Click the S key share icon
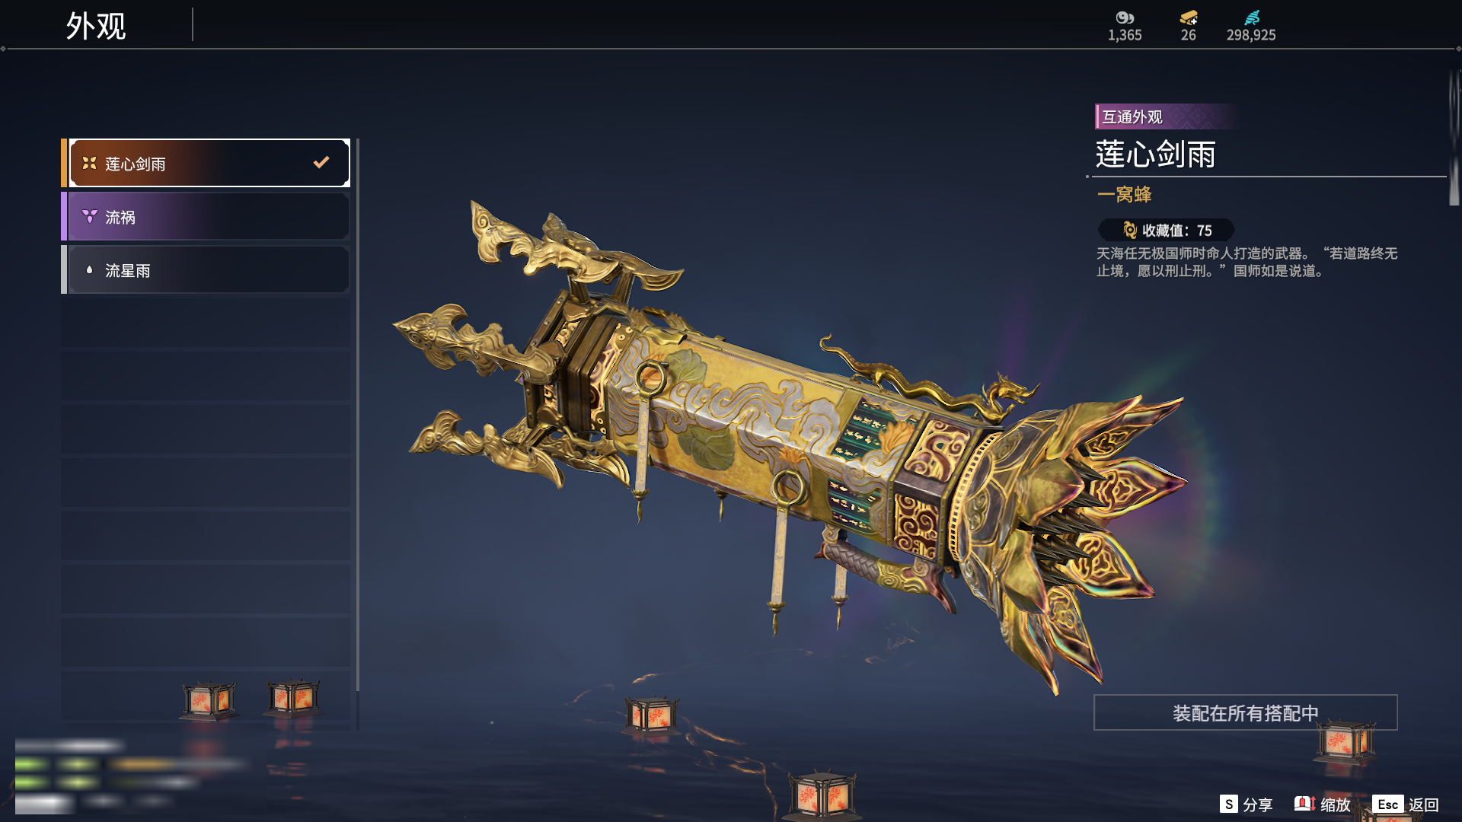 (1228, 804)
